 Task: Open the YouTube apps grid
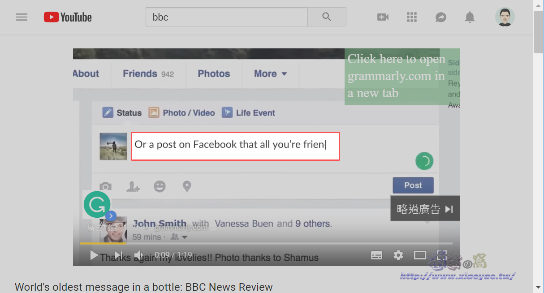click(x=412, y=17)
